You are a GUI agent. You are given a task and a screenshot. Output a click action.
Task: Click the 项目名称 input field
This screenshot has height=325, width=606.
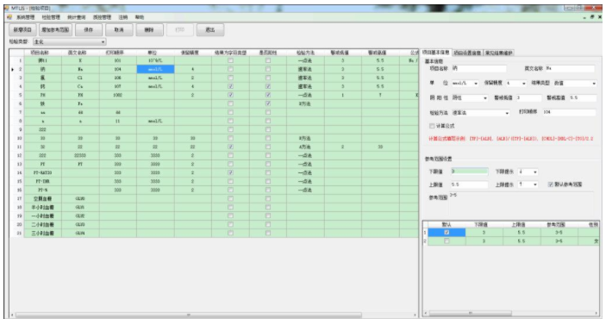point(478,68)
